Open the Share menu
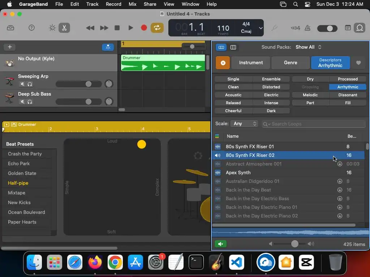This screenshot has height=277, width=370. (x=150, y=4)
